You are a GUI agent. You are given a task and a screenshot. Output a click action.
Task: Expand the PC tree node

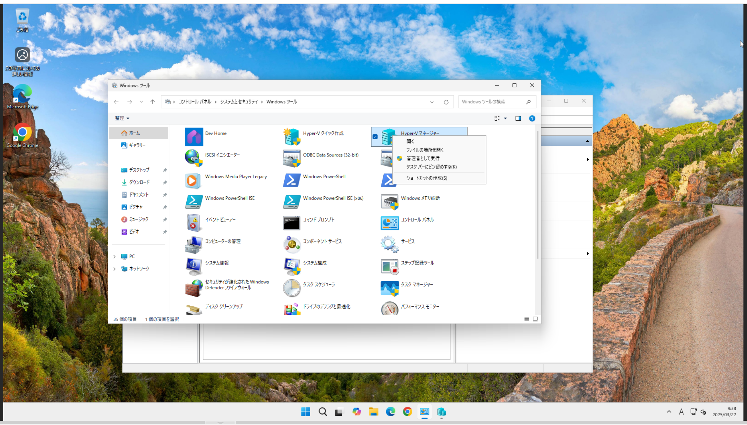click(x=114, y=256)
